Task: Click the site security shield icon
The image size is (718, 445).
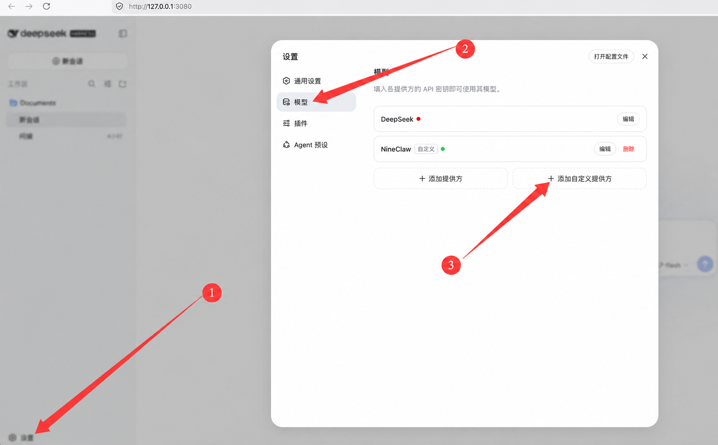Action: click(120, 6)
